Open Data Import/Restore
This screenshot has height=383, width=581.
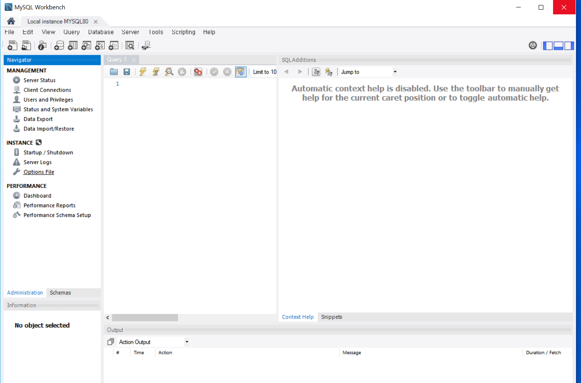click(x=49, y=129)
